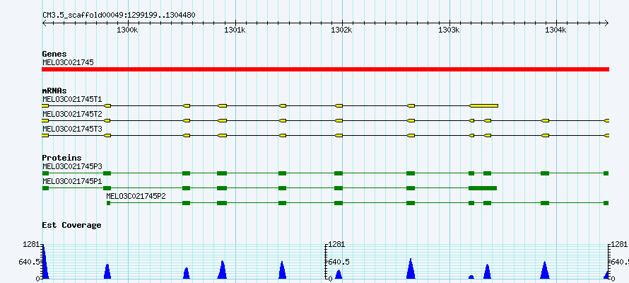Click the tallest EST coverage peak at the left edge
The width and height of the screenshot is (629, 283).
tap(45, 263)
